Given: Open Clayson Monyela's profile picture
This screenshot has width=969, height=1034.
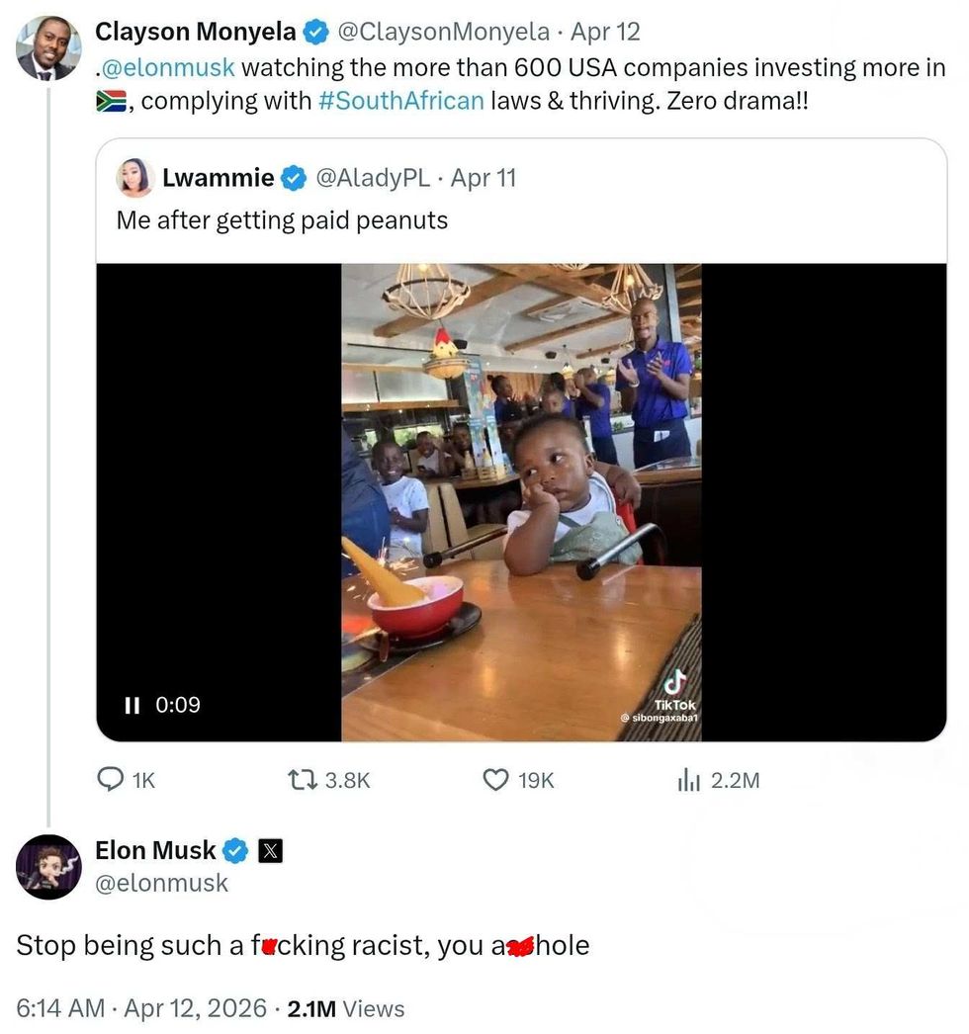Looking at the screenshot, I should [47, 47].
